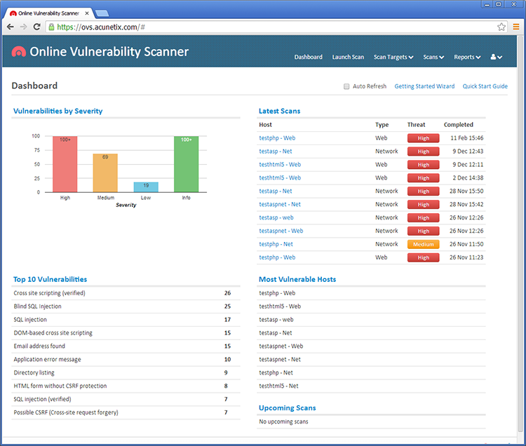Image resolution: width=526 pixels, height=446 pixels.
Task: Open the testaspnet - Net scan link
Action: coord(280,204)
